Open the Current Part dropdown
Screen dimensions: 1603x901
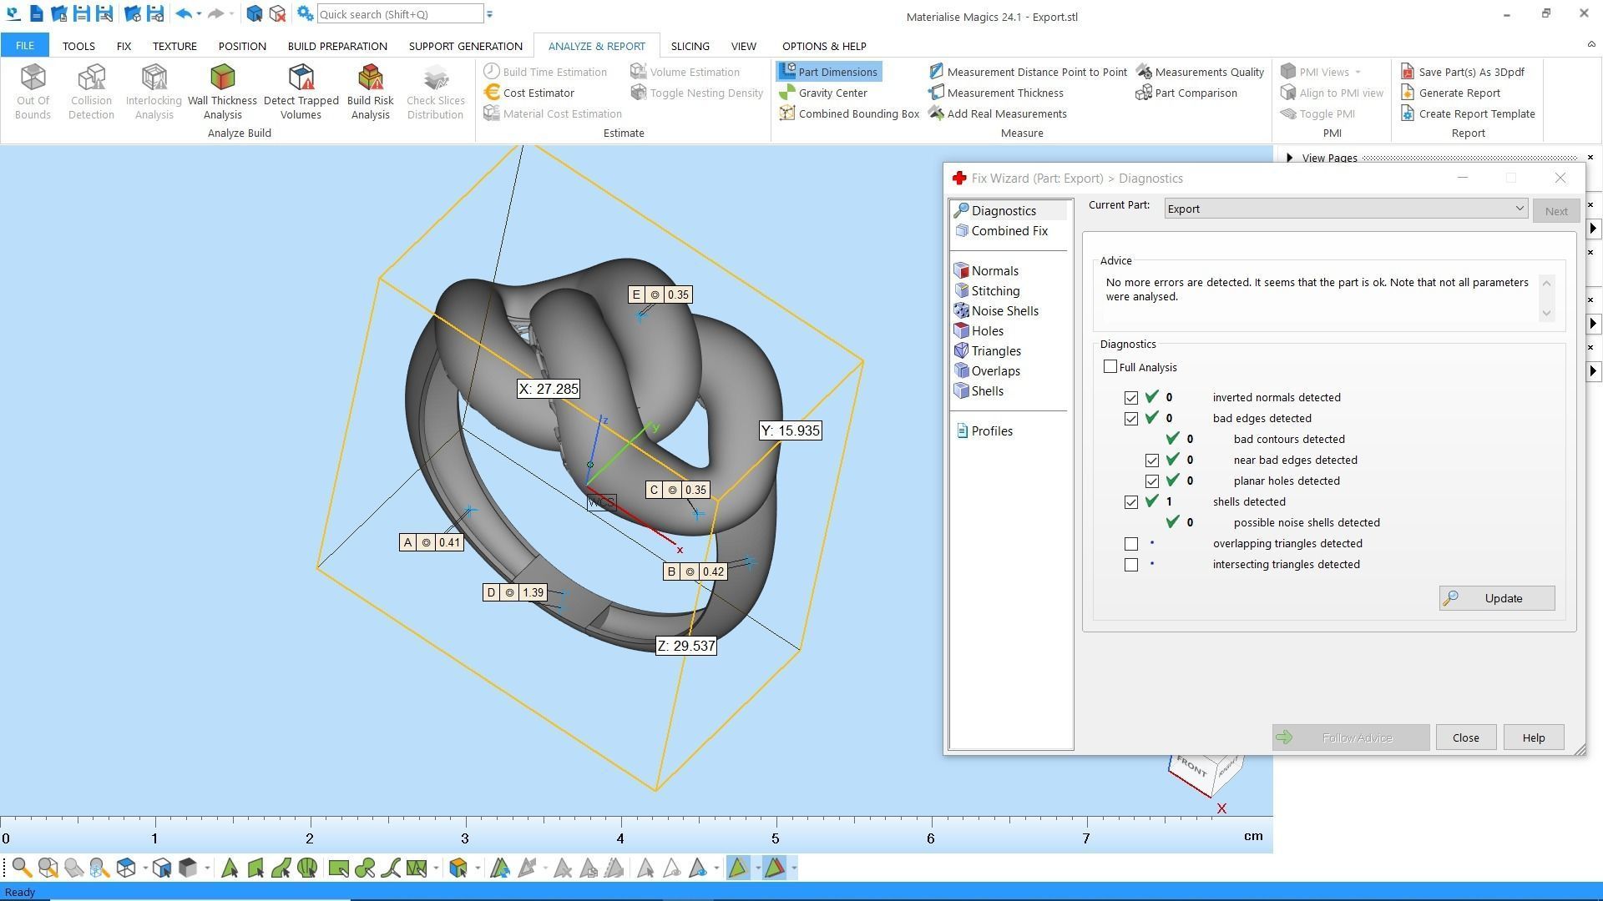(x=1346, y=209)
